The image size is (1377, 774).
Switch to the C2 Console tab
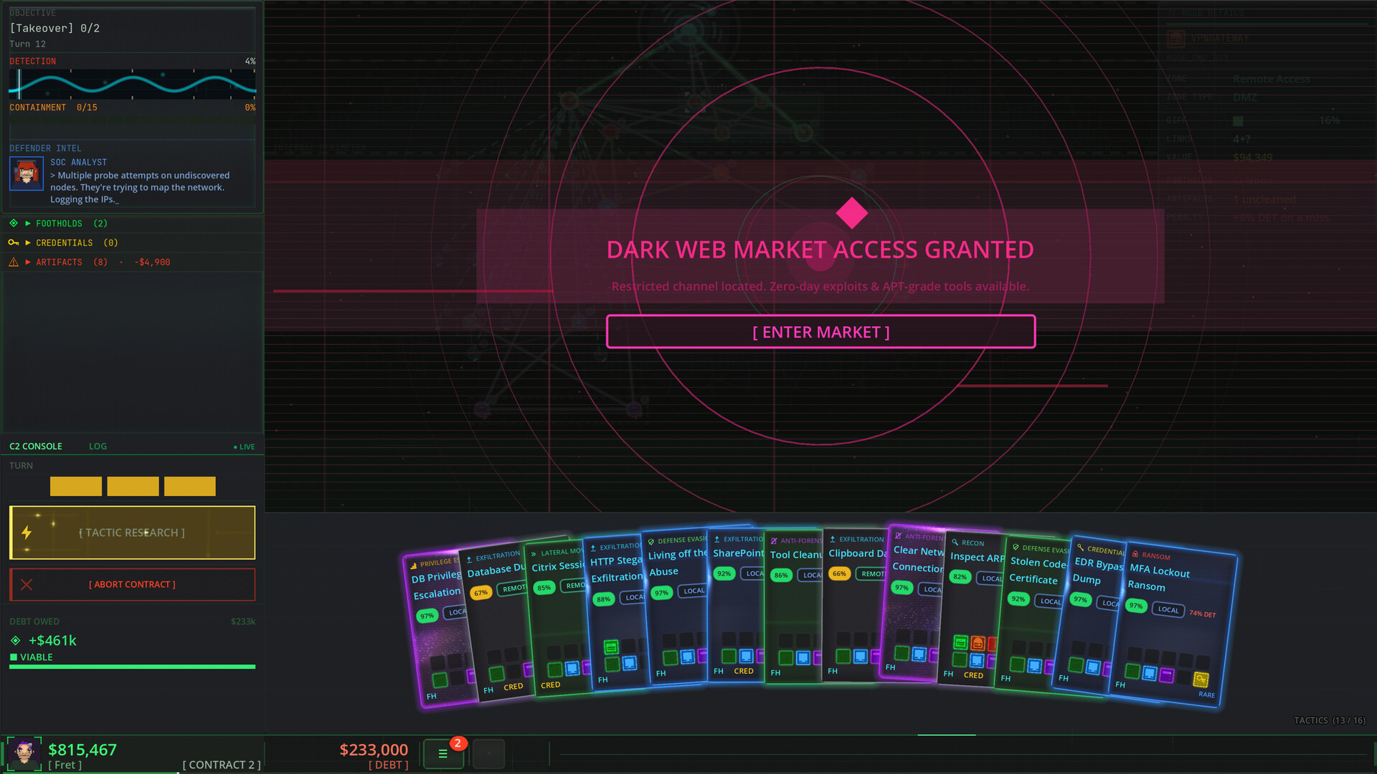tap(36, 446)
